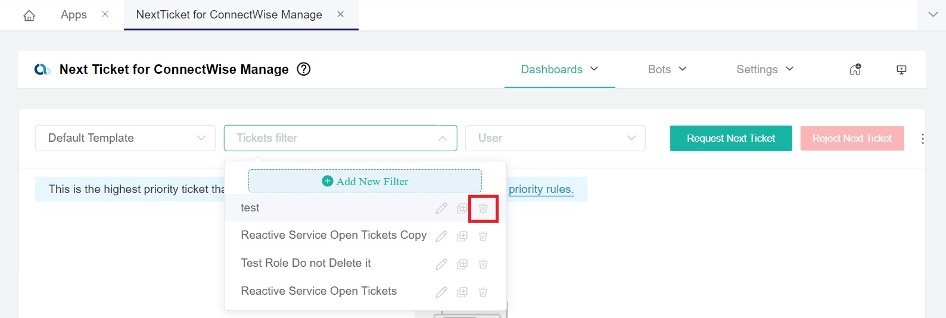Collapse the Tickets filter dropdown

coord(443,138)
